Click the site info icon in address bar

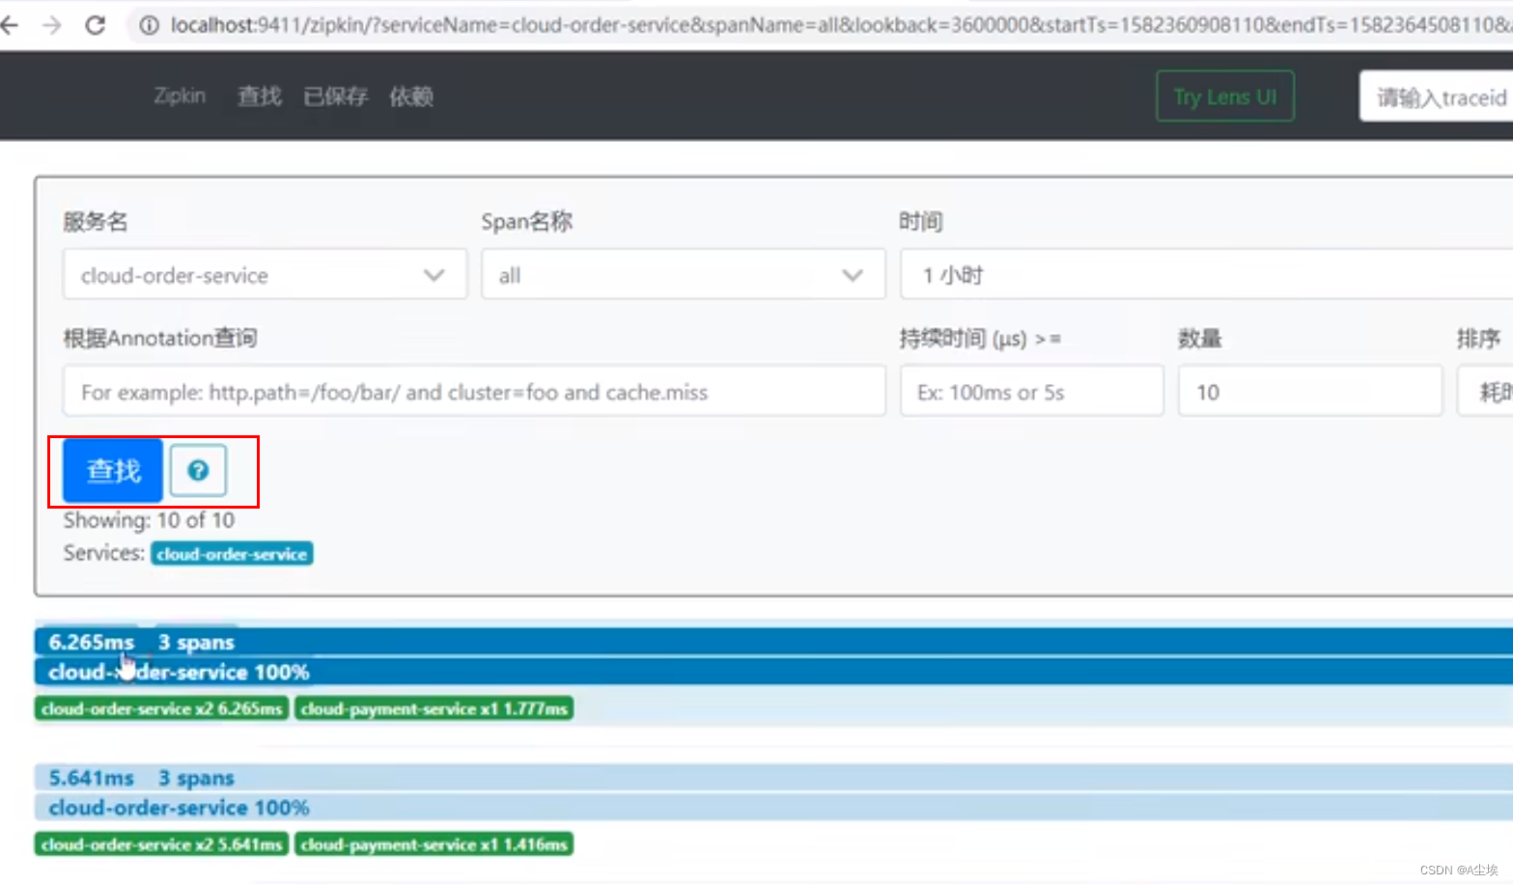pos(149,25)
